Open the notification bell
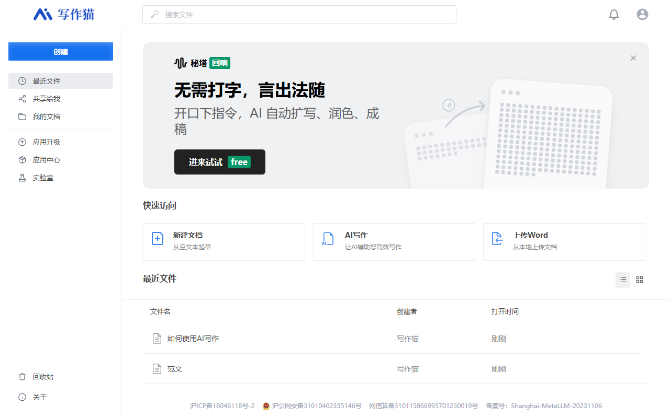 [x=613, y=14]
